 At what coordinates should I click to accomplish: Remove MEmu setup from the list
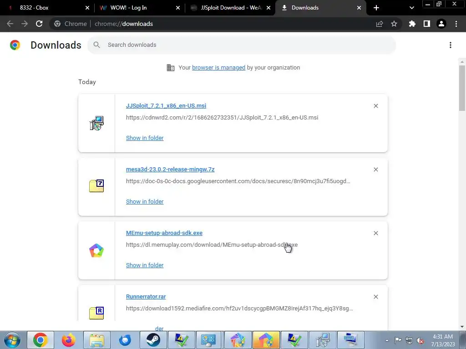[376, 233]
